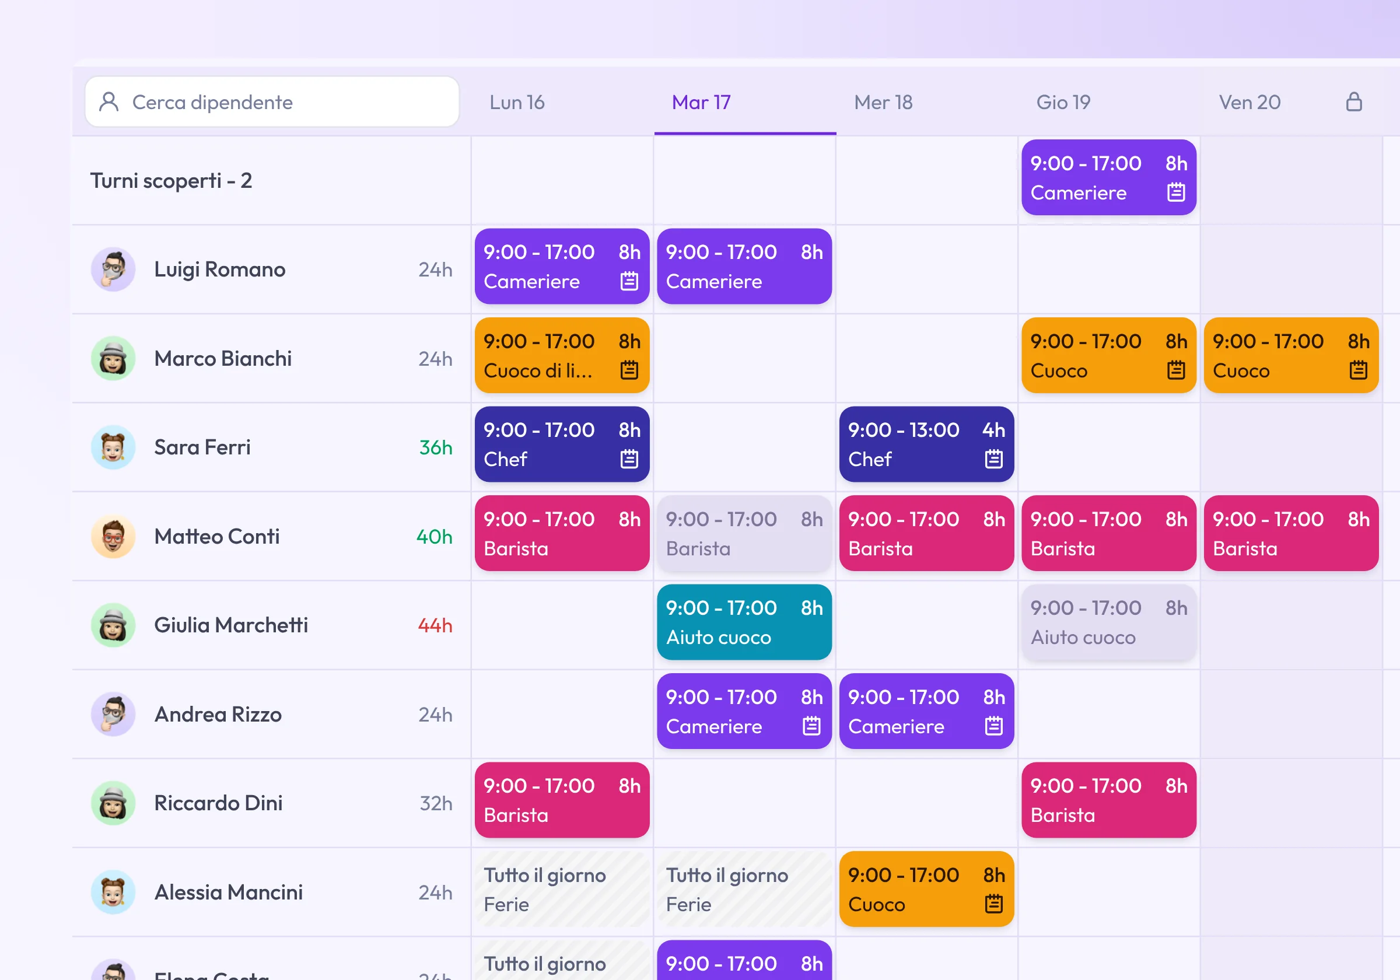Screen dimensions: 1400x980
Task: Click Riccardo Dini's 32h total
Action: [435, 803]
